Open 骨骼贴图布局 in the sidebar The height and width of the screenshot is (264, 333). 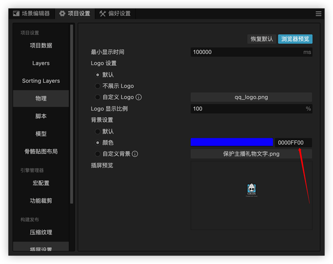tap(41, 152)
